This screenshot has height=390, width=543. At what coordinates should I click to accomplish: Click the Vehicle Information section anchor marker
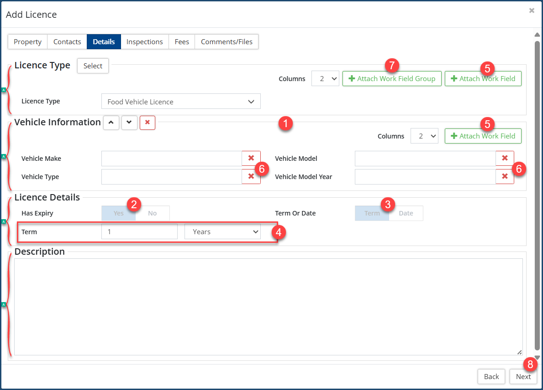pos(4,156)
